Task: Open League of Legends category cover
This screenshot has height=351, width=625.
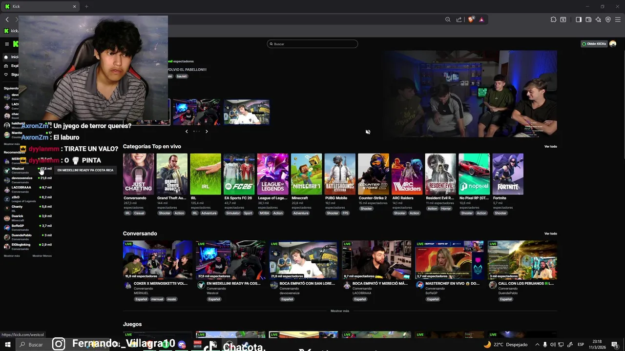Action: [272, 174]
